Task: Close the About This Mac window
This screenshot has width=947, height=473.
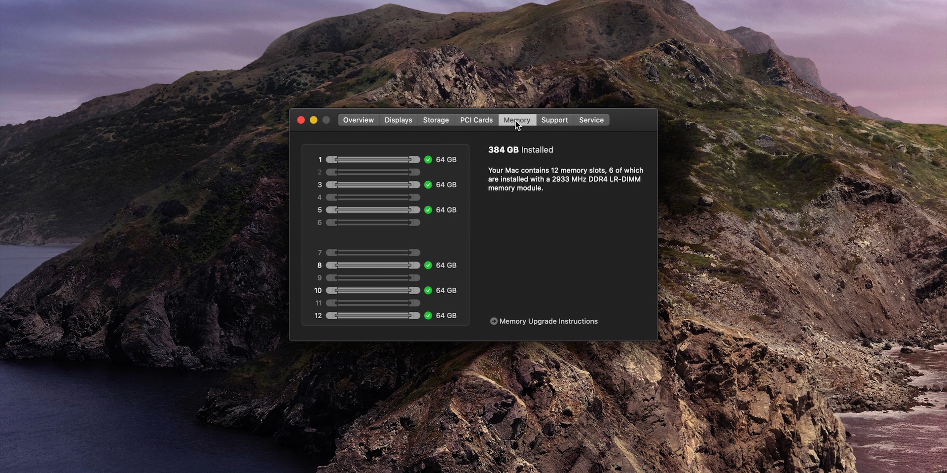Action: coord(301,120)
